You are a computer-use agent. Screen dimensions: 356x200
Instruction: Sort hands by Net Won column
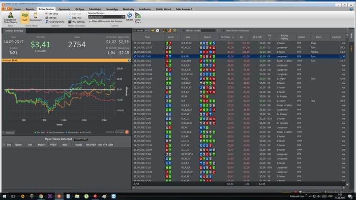[227, 37]
